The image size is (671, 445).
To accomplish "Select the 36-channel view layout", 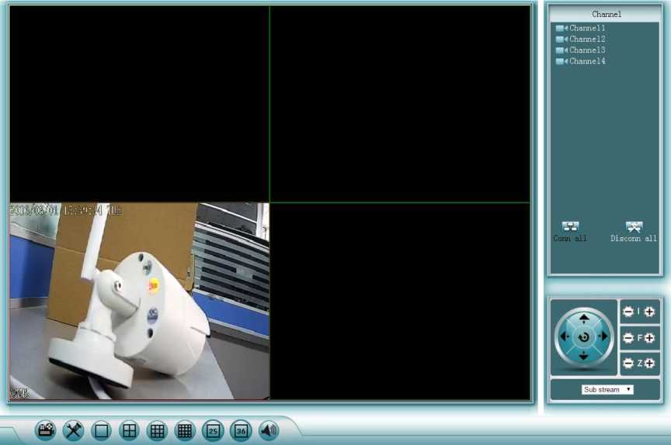I will pyautogui.click(x=241, y=430).
